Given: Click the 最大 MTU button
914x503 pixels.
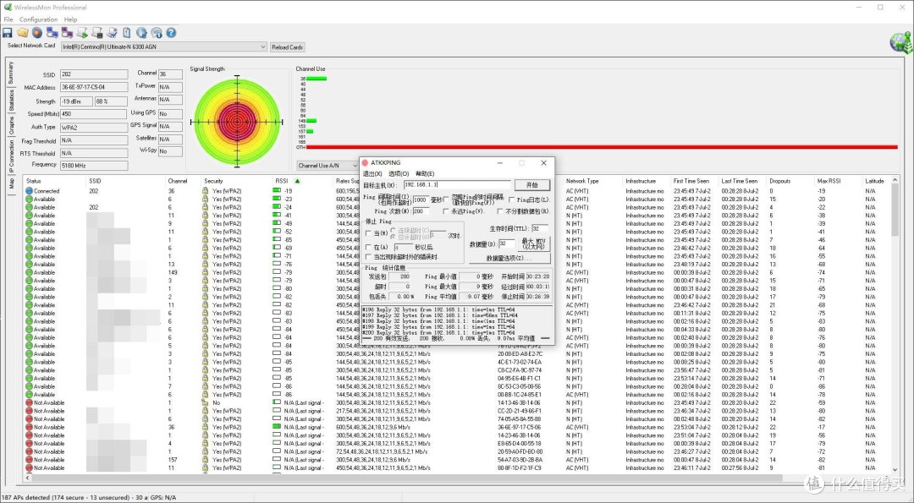Looking at the screenshot, I should (x=533, y=243).
